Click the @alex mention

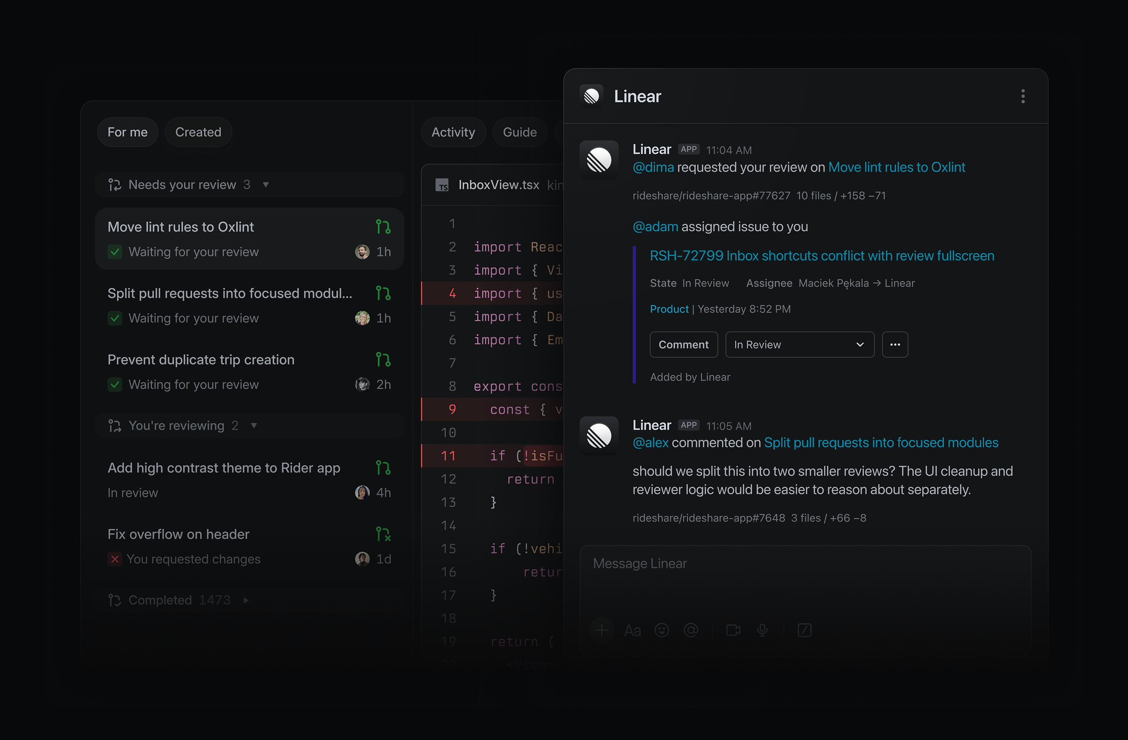click(650, 442)
